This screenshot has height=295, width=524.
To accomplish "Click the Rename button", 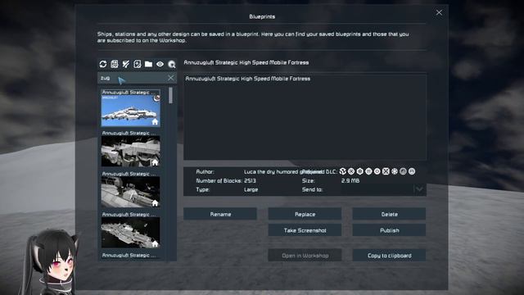I will coord(220,214).
